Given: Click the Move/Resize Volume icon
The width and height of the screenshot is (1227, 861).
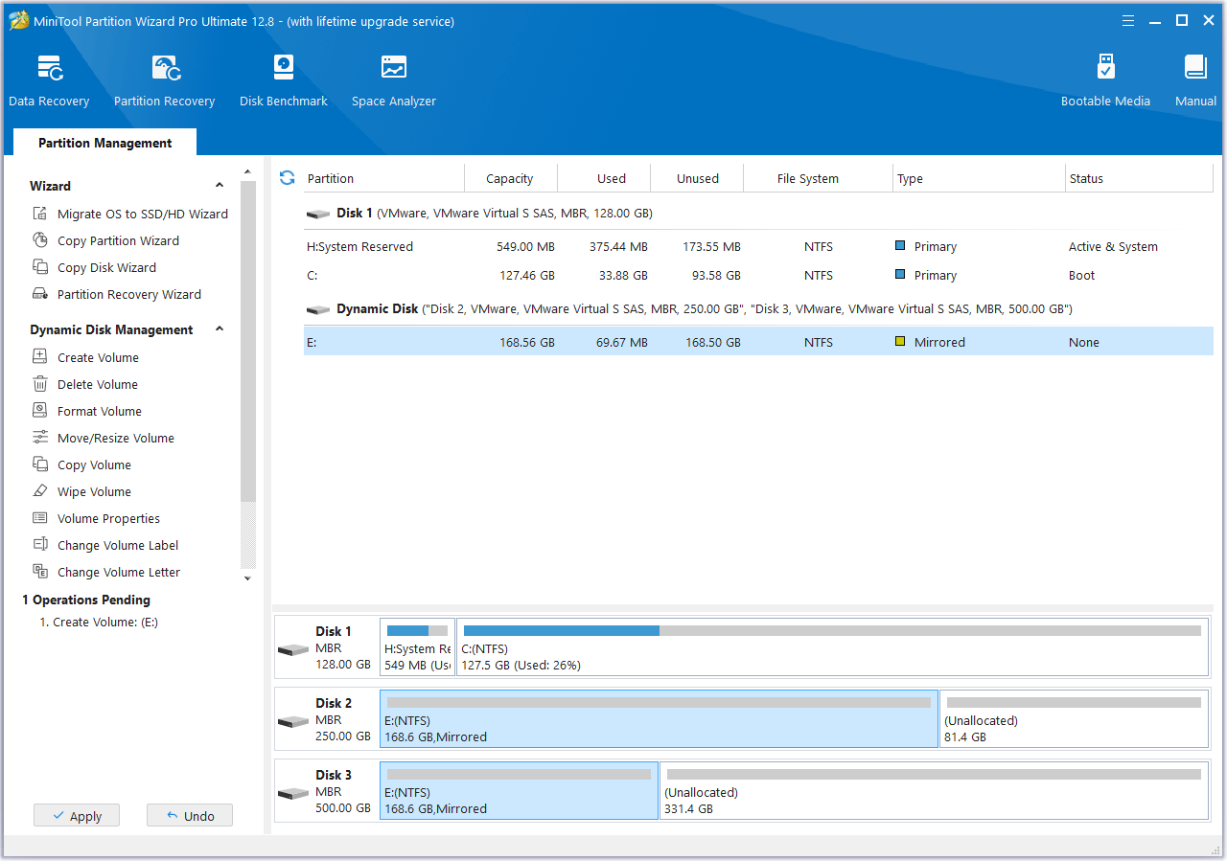Looking at the screenshot, I should tap(40, 438).
